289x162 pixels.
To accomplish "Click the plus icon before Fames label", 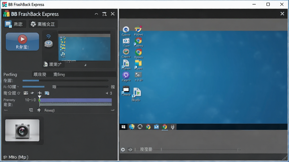I will [39, 110].
